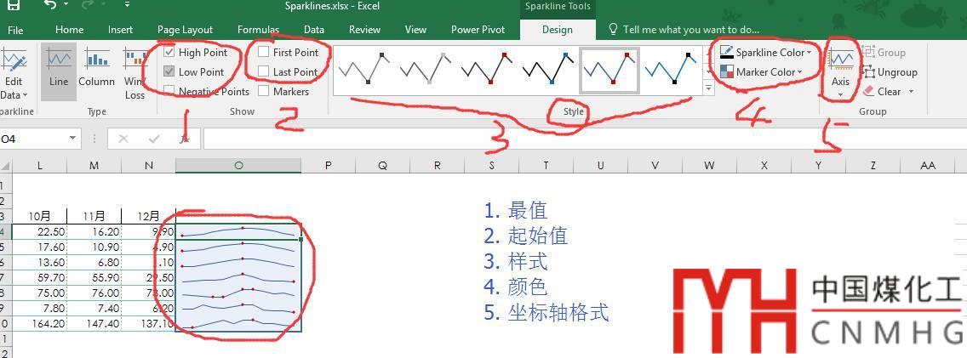Viewport: 967px width, 358px height.
Task: Open the Formulas ribbon tab
Action: (x=258, y=30)
